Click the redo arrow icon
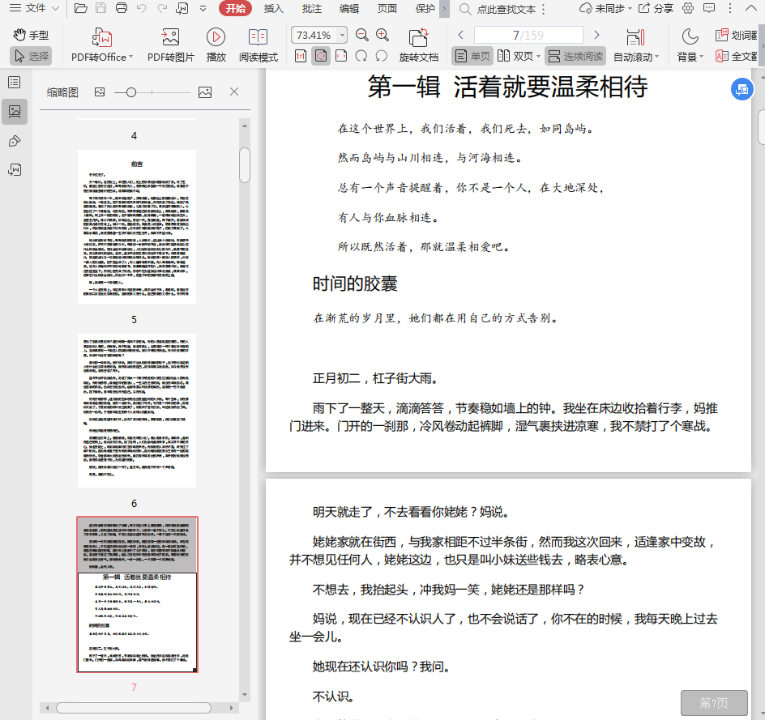The image size is (765, 720). (162, 8)
